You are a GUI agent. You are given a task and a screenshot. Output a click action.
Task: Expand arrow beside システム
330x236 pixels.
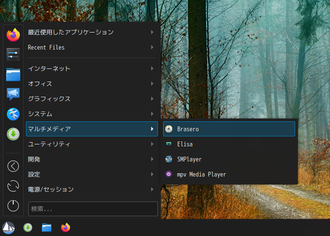click(x=152, y=114)
